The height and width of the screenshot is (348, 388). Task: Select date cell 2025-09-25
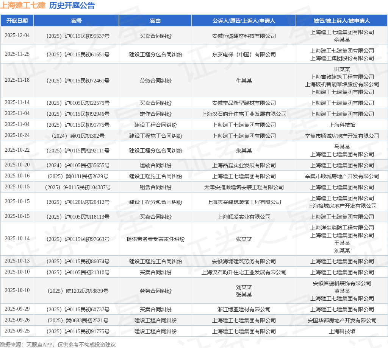point(17,331)
